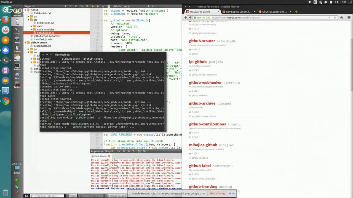The width and height of the screenshot is (353, 198).
Task: Click the Firefox page vertical scrollbar
Action: pyautogui.click(x=351, y=110)
